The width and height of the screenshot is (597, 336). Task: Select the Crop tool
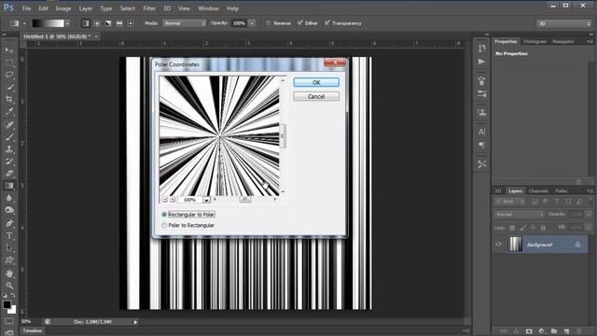coord(9,99)
